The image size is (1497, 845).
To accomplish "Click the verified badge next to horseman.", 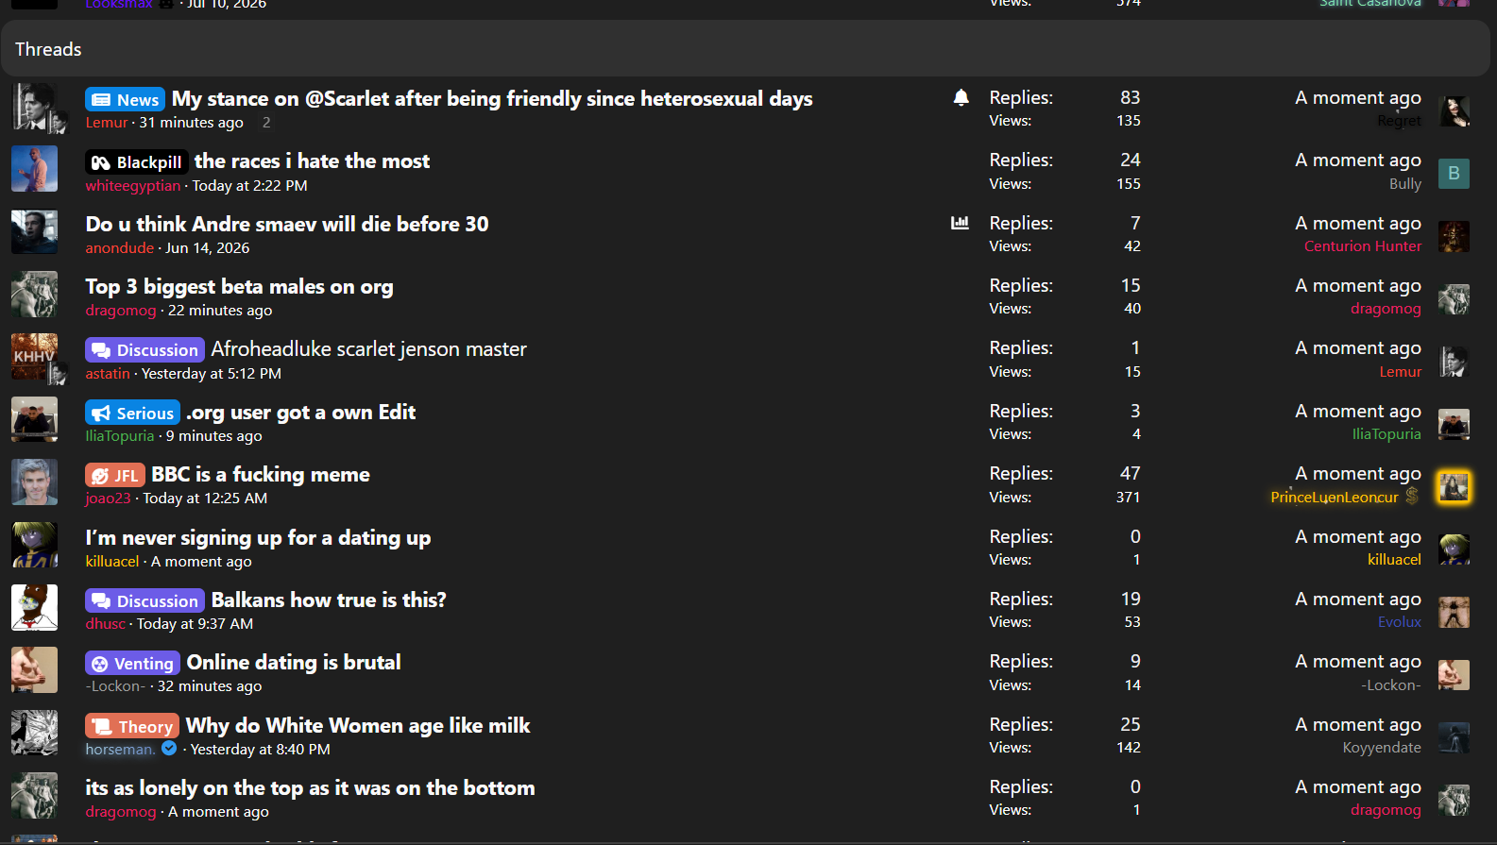I will tap(169, 748).
